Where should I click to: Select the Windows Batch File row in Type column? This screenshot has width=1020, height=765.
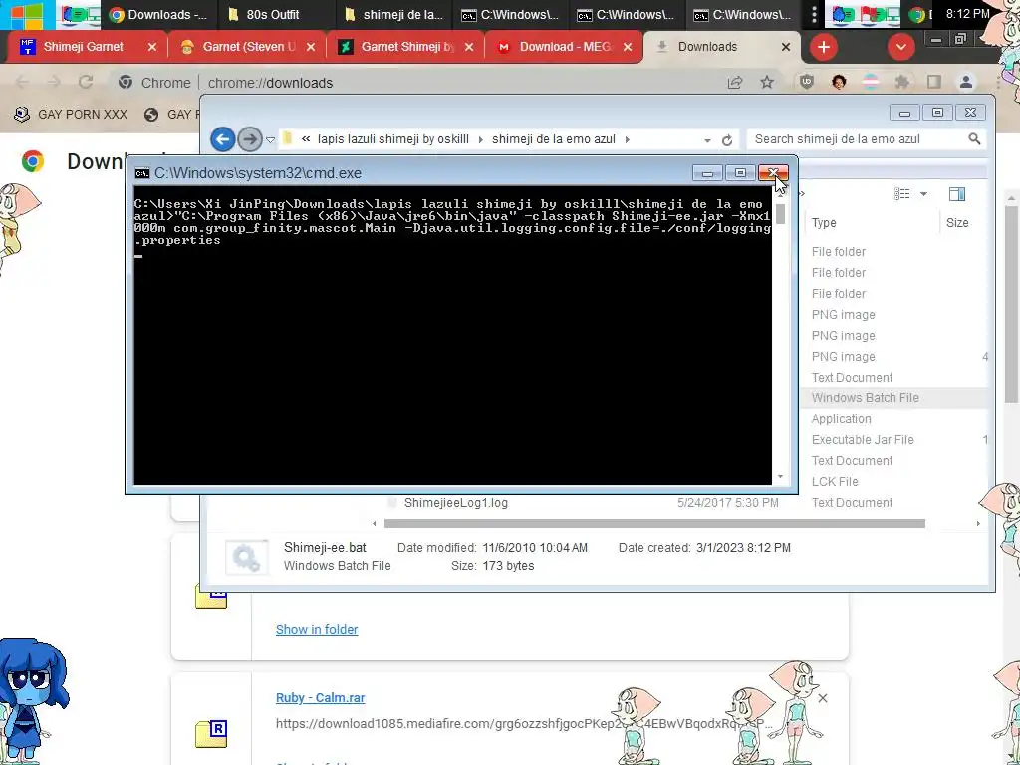click(866, 398)
